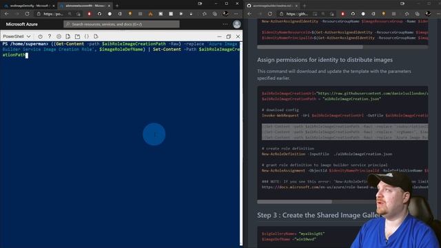The width and height of the screenshot is (441, 248).
Task: Reload the GitHub page in the right browser
Action: tap(270, 14)
